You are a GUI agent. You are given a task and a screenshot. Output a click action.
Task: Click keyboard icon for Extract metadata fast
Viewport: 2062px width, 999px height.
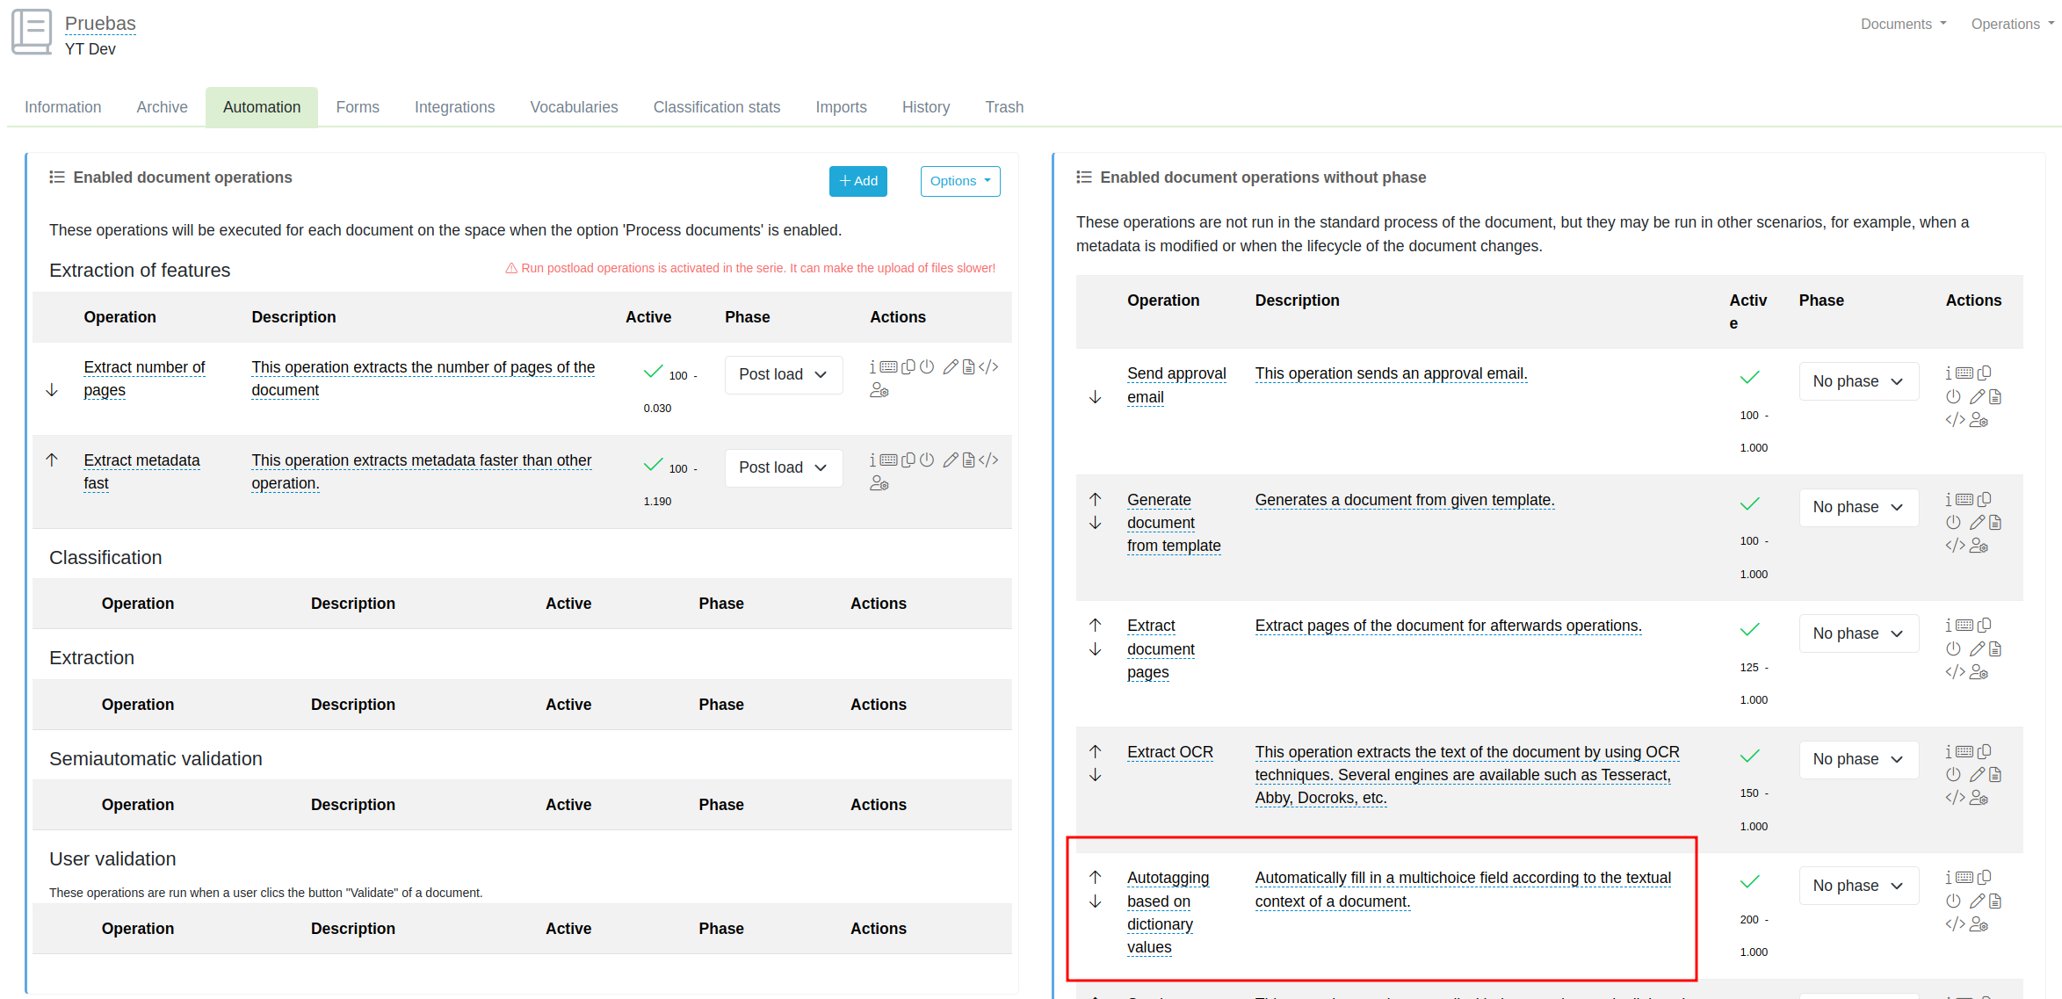tap(888, 460)
